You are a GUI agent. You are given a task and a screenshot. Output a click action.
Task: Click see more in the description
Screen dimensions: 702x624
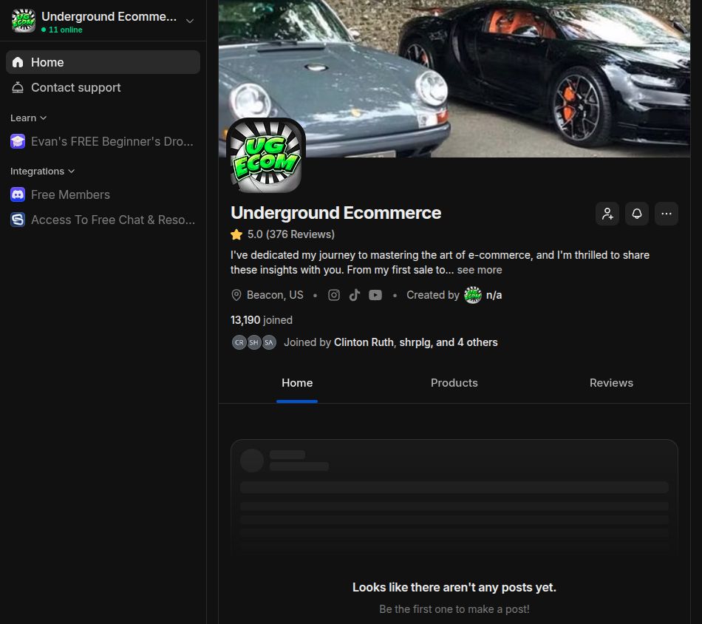pyautogui.click(x=480, y=270)
